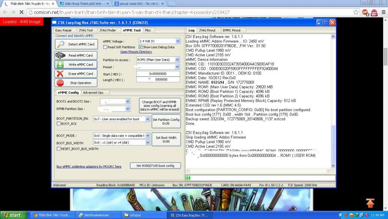The height and width of the screenshot is (219, 388).
Task: Click the browser forward arrow
Action: 13,12
